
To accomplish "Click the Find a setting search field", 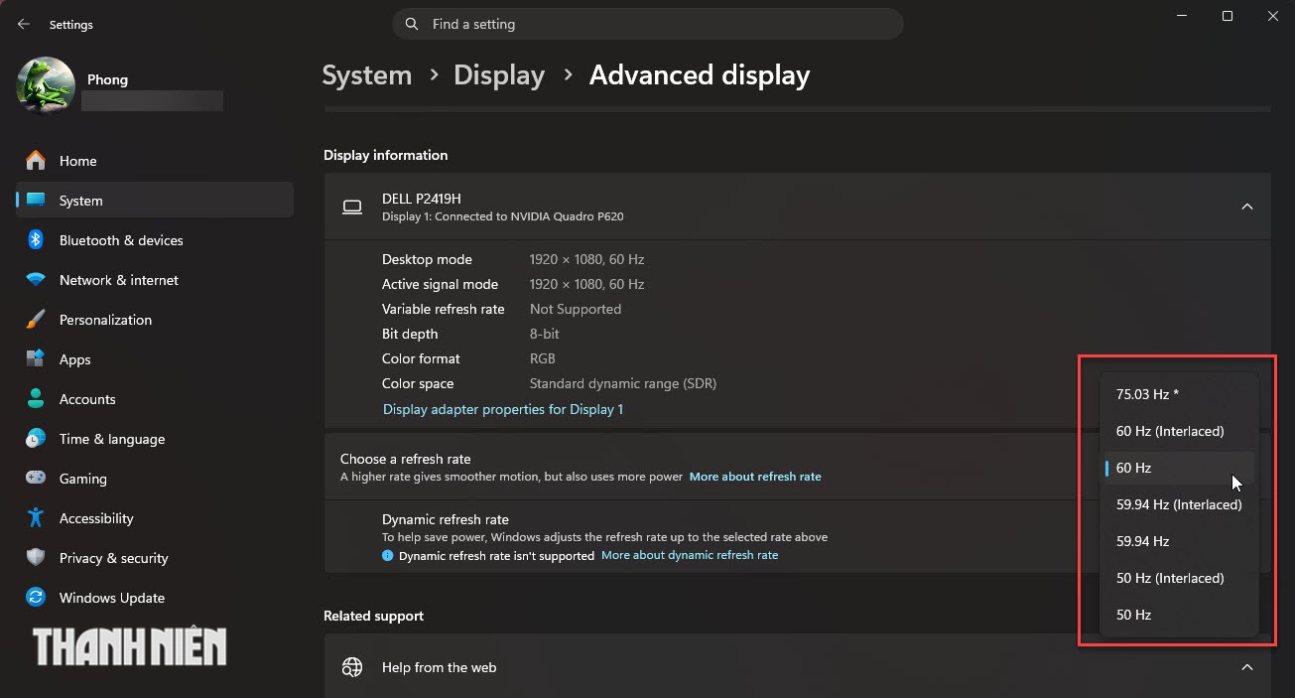I will 648,24.
